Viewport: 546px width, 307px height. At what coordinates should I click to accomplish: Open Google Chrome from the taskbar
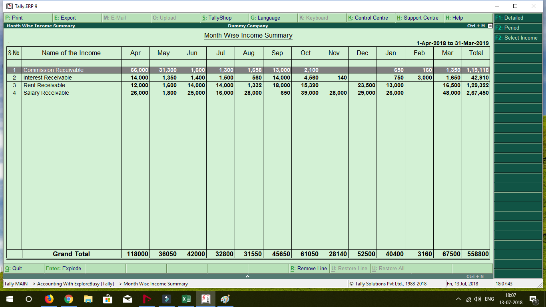pos(68,299)
